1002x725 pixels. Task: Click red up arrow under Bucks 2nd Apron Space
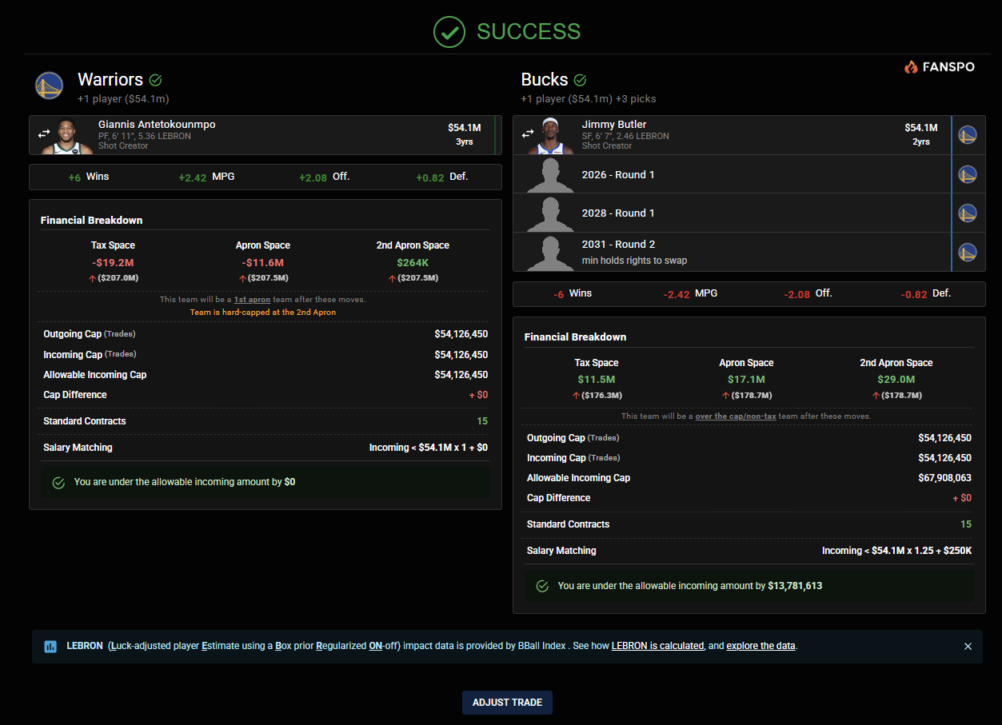pyautogui.click(x=877, y=396)
